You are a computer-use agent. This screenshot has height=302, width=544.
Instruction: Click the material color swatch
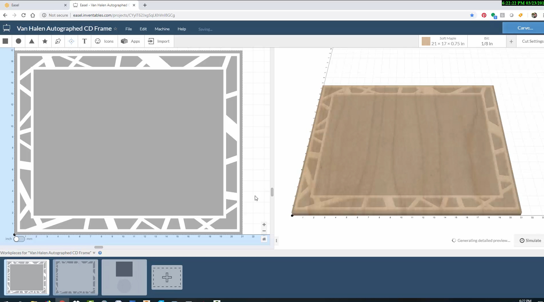point(426,41)
